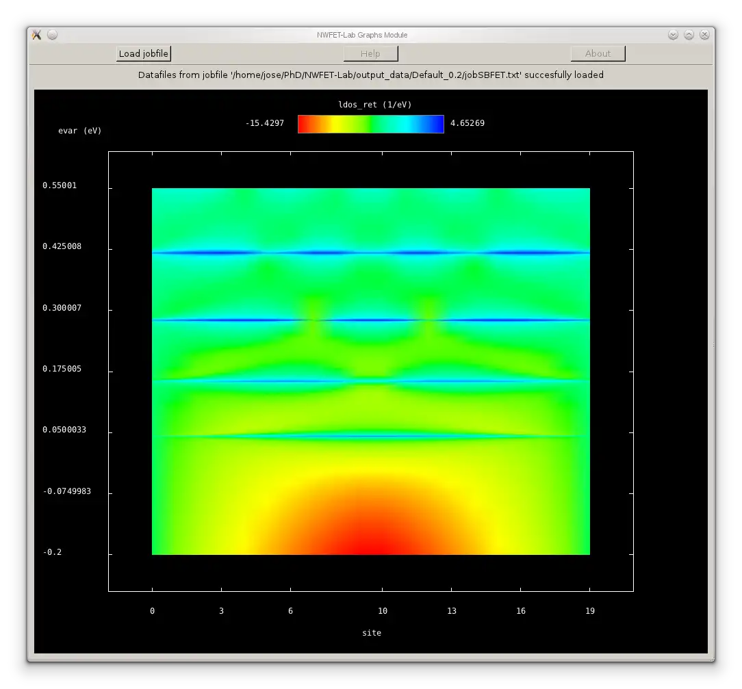This screenshot has height=689, width=742.
Task: Open the X11 window menu icon
Action: coord(37,35)
